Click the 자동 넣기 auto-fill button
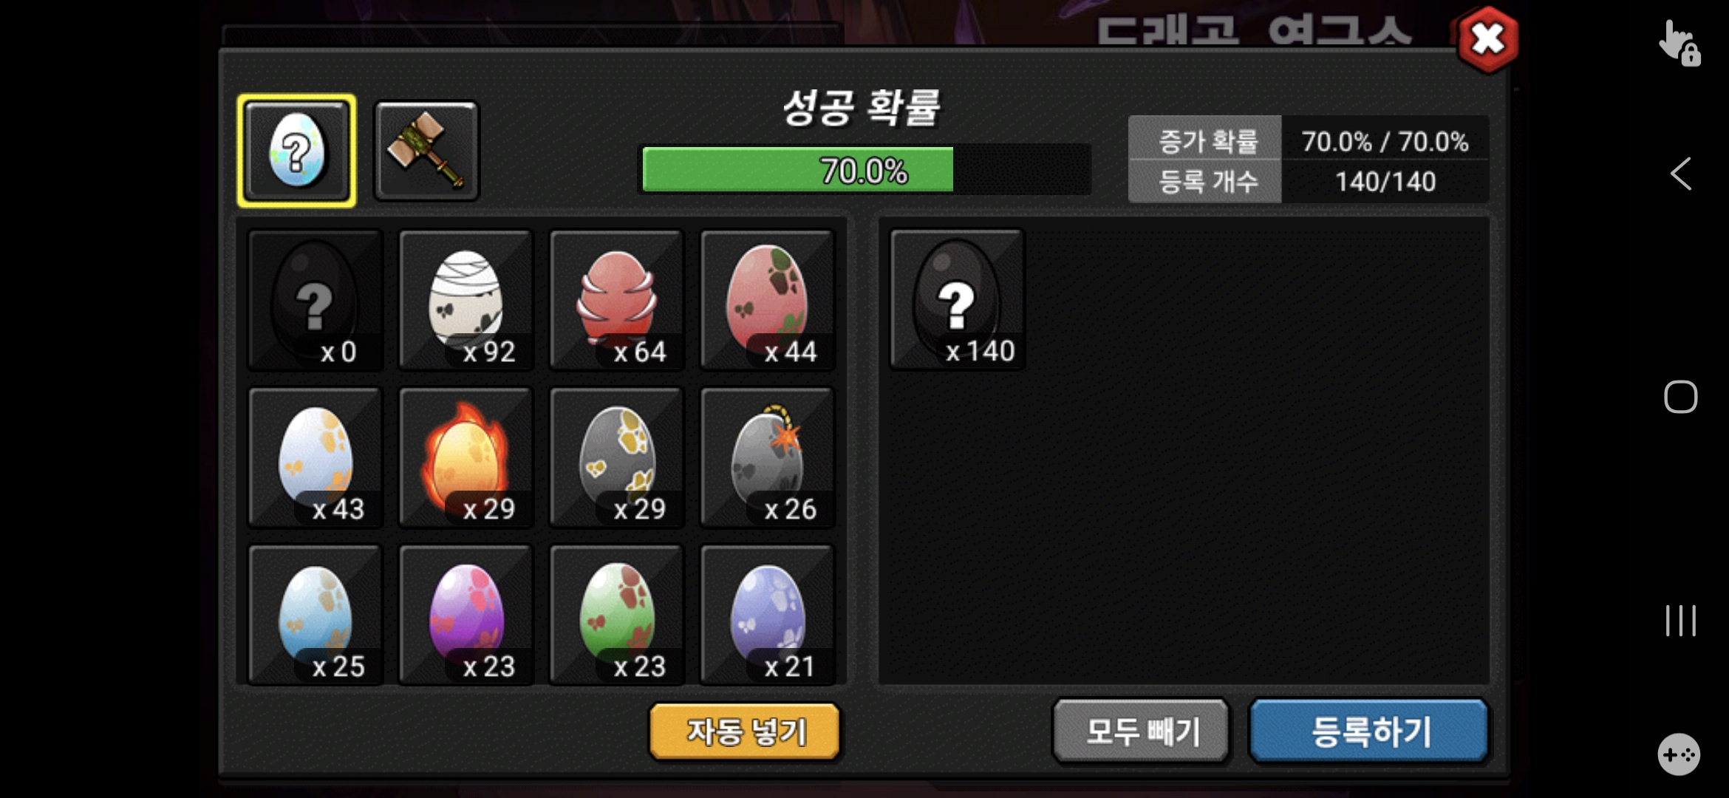 click(x=745, y=731)
